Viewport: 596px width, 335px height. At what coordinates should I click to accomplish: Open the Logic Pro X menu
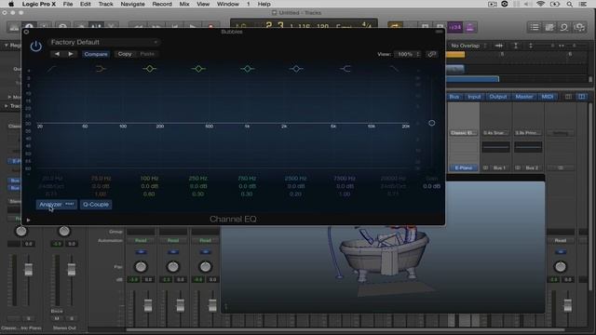coord(39,4)
